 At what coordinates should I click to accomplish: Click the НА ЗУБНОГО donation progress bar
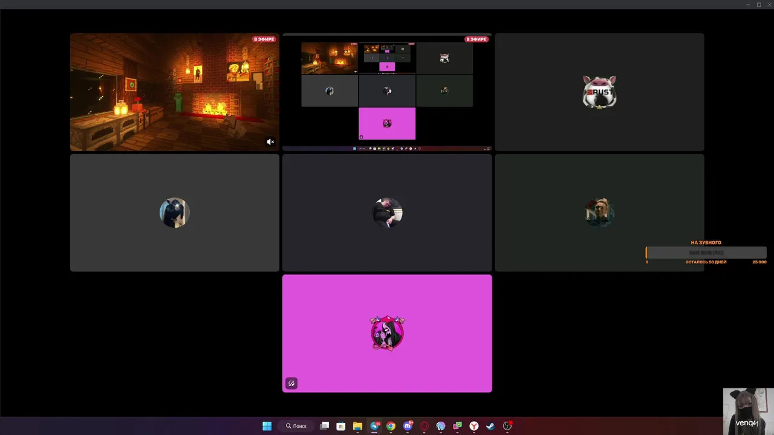tap(706, 253)
